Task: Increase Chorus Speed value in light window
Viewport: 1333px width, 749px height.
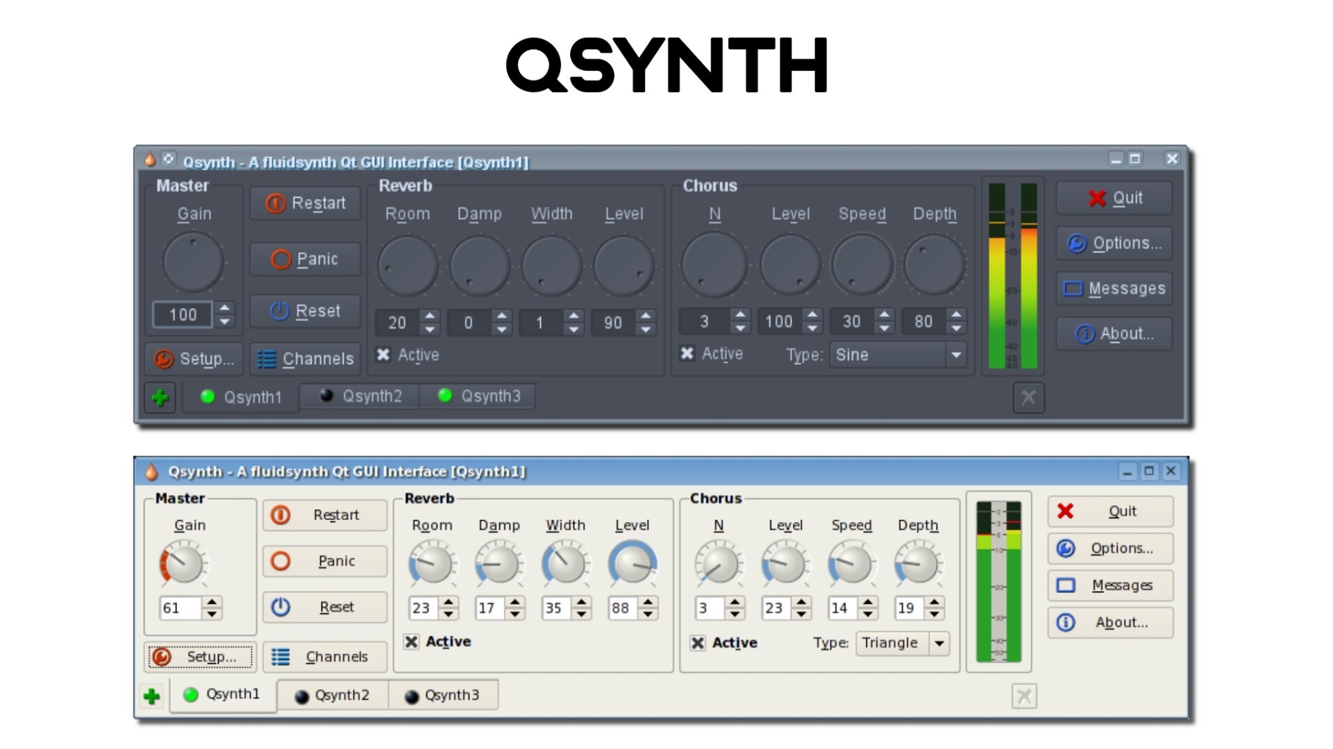Action: tap(867, 602)
